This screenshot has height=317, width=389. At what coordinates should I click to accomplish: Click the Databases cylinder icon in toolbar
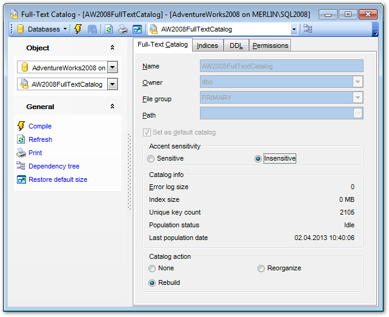point(21,29)
